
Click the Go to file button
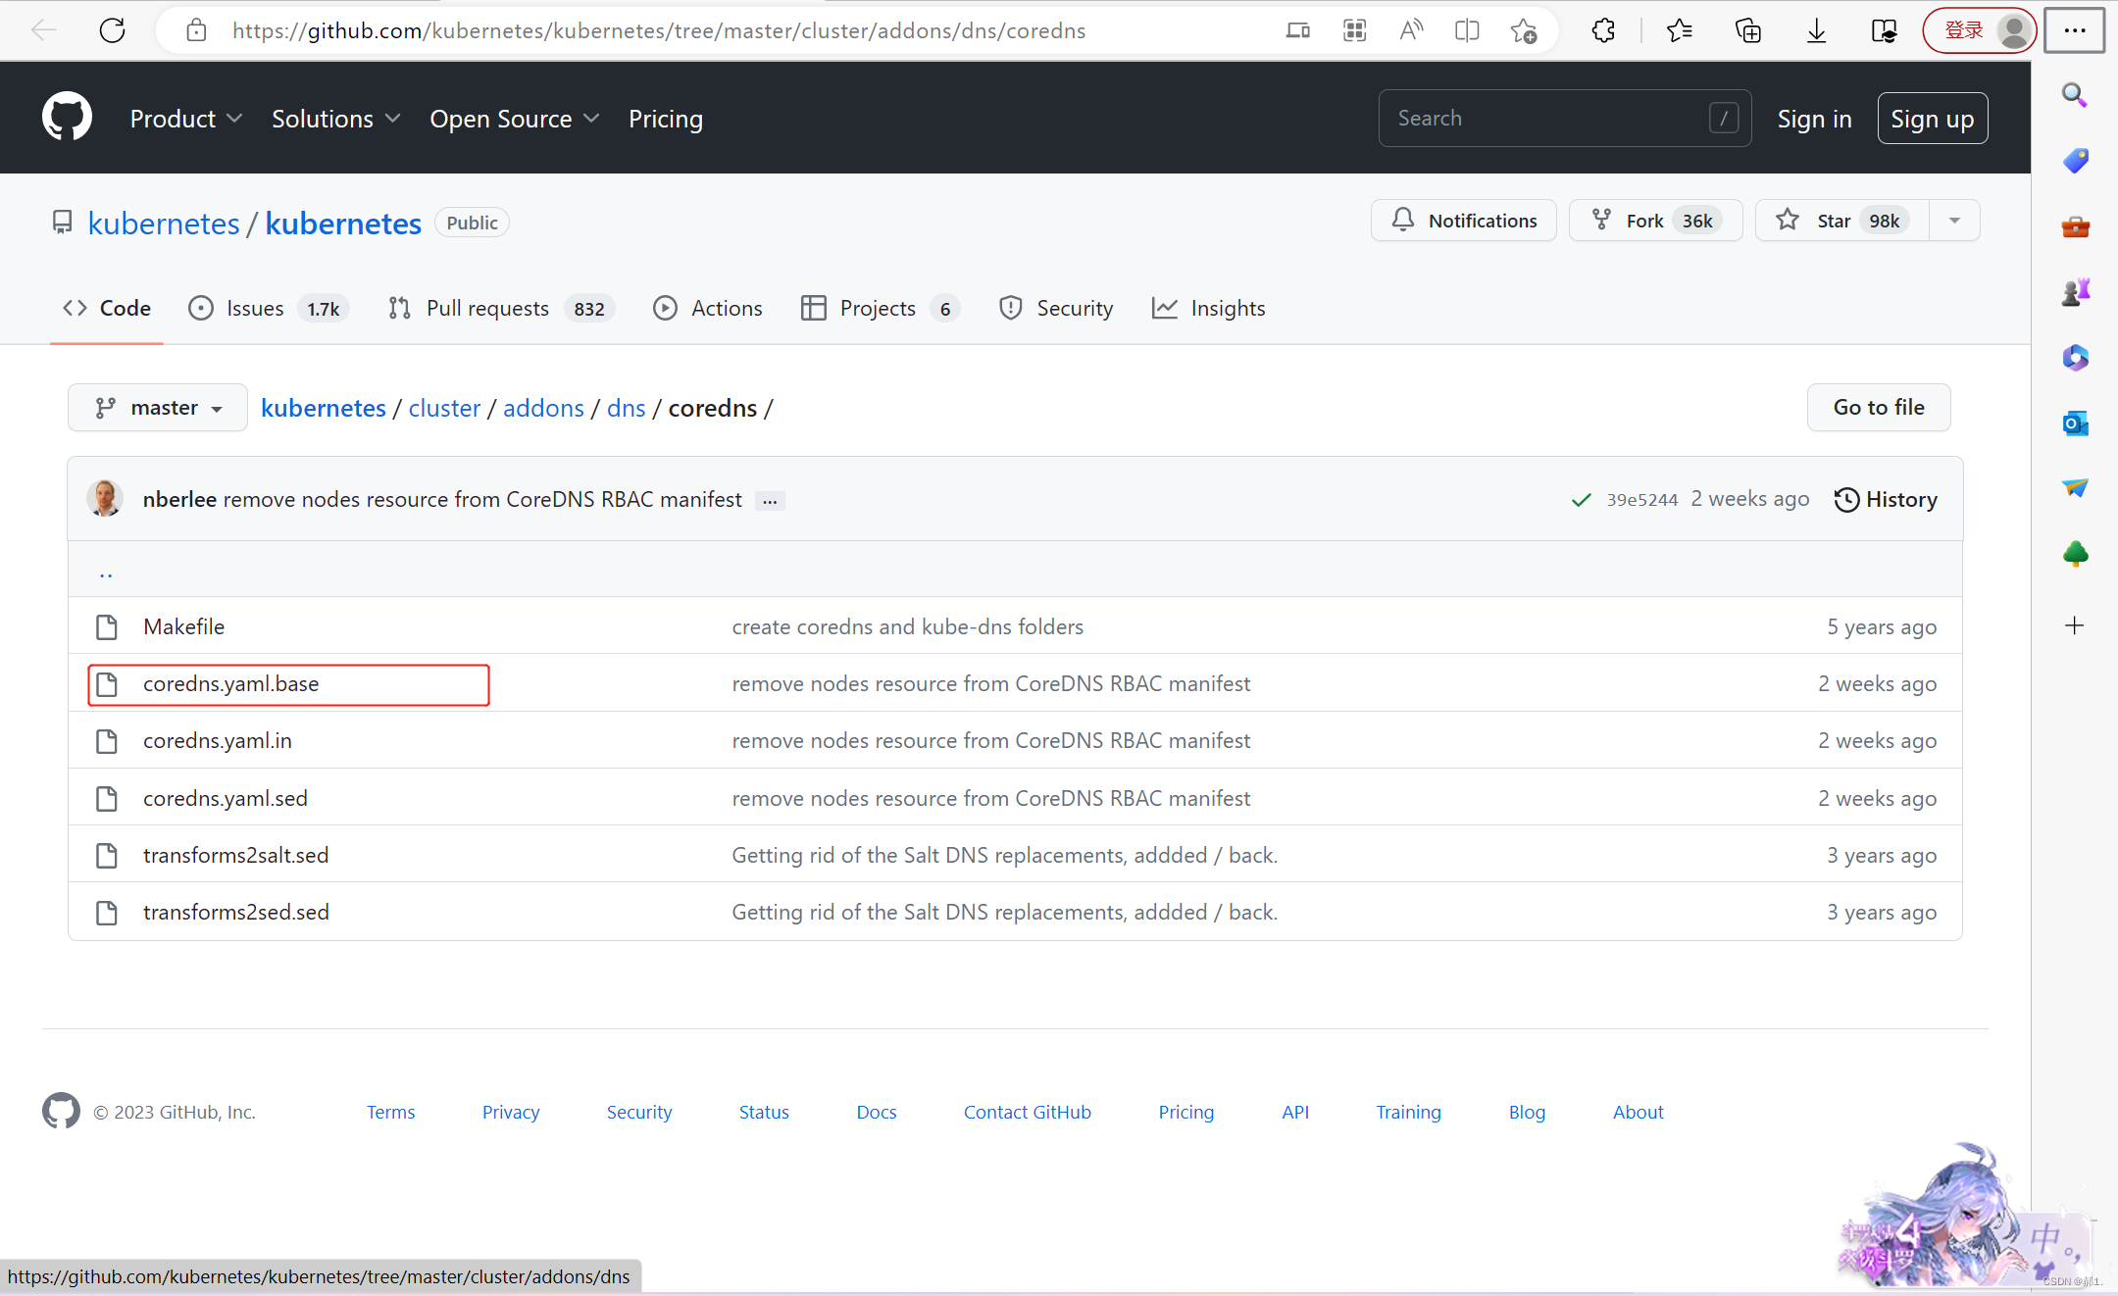coord(1878,408)
